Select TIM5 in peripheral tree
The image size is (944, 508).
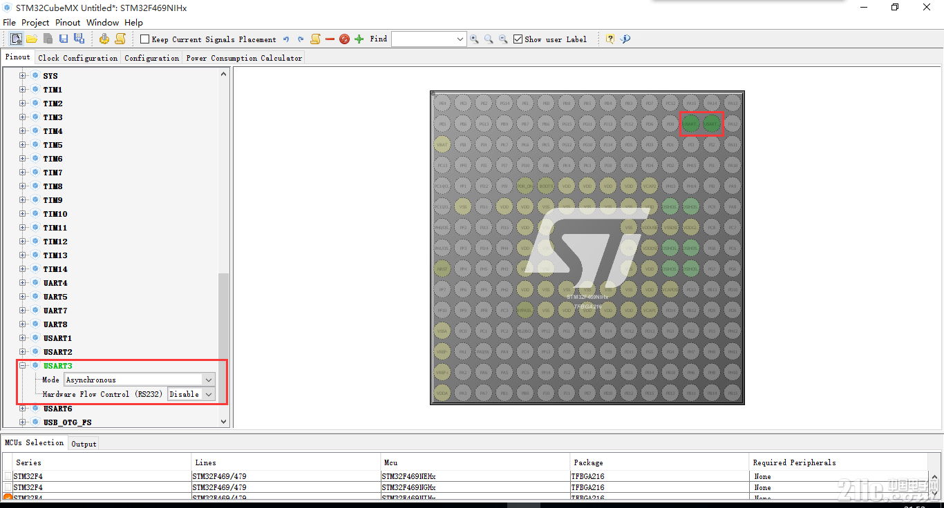click(53, 145)
